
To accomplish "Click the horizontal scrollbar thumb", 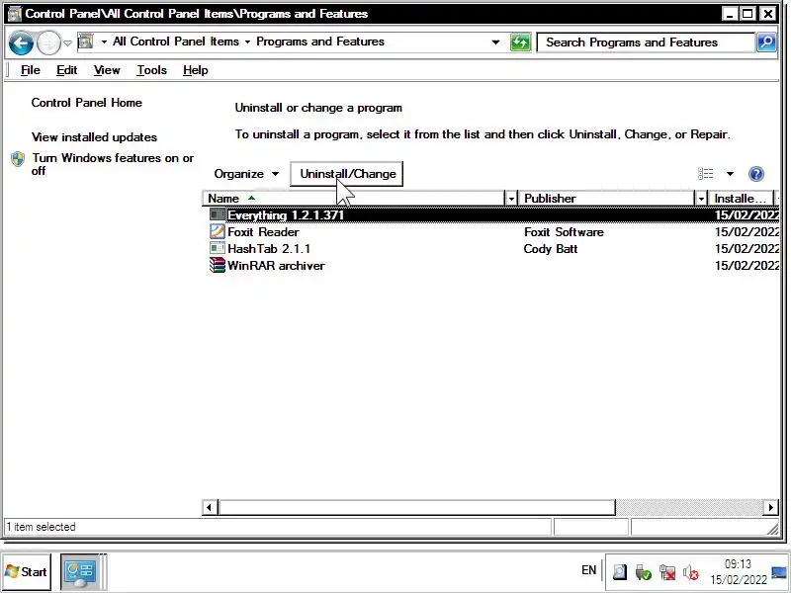I will 416,507.
